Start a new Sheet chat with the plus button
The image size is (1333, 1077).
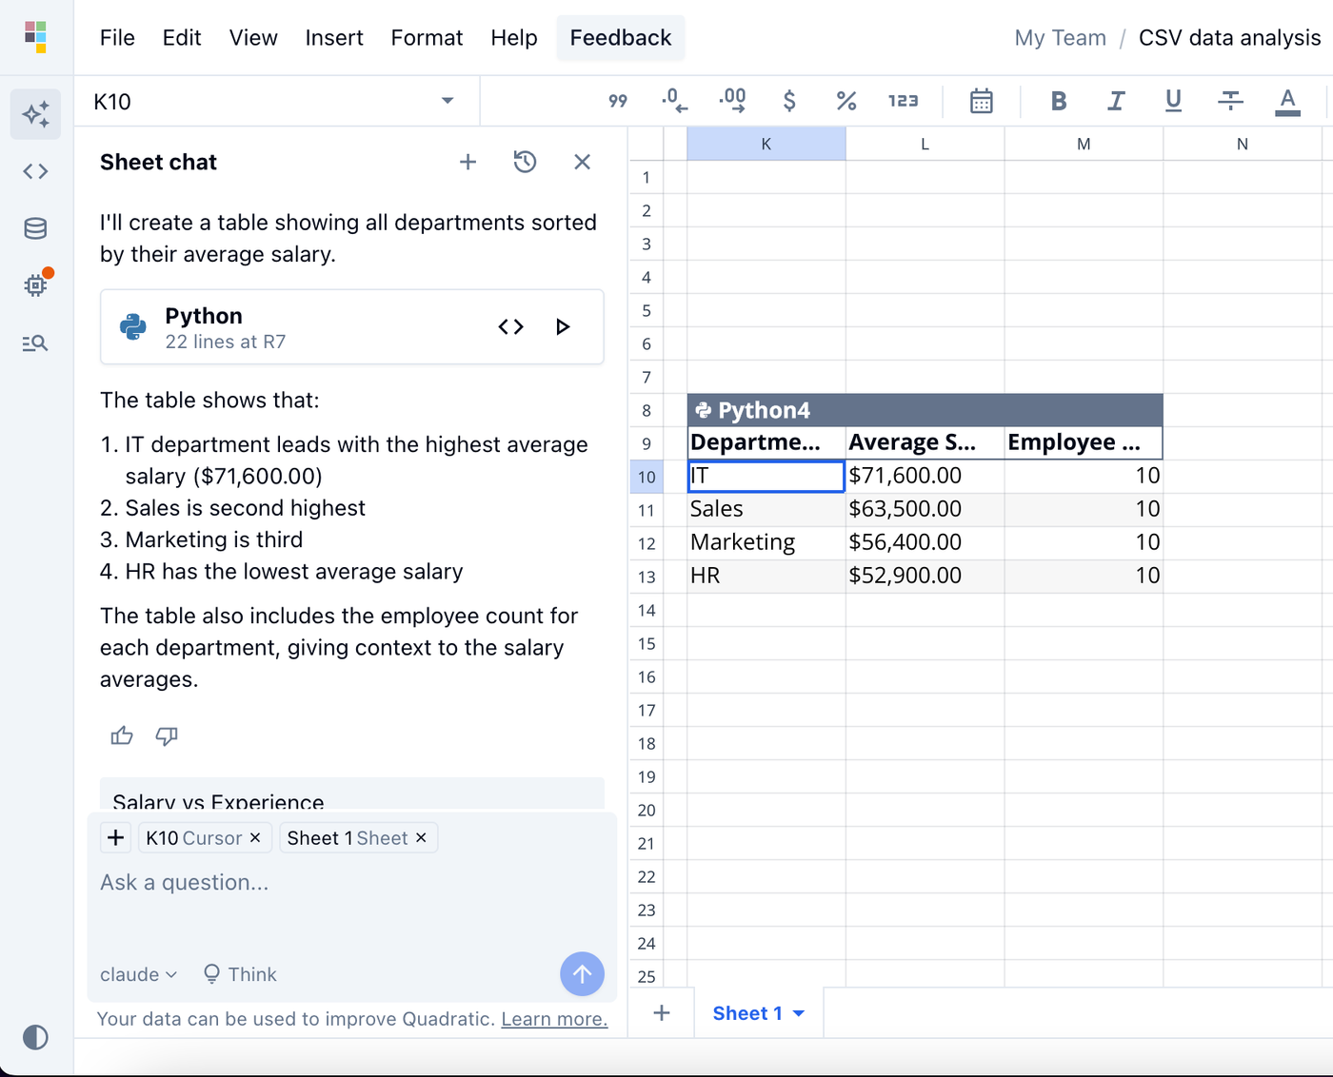click(468, 162)
